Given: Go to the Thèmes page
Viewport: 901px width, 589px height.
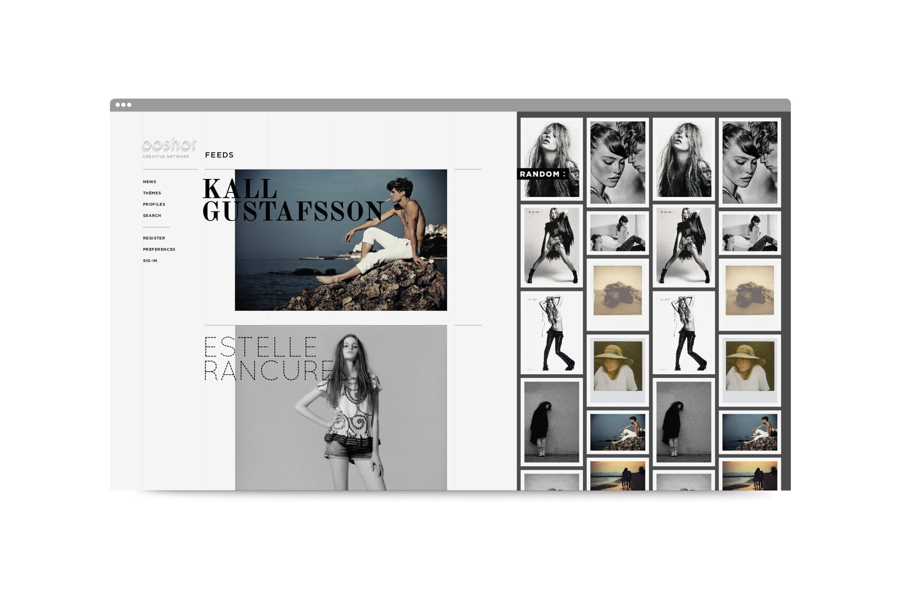Looking at the screenshot, I should click(x=152, y=193).
